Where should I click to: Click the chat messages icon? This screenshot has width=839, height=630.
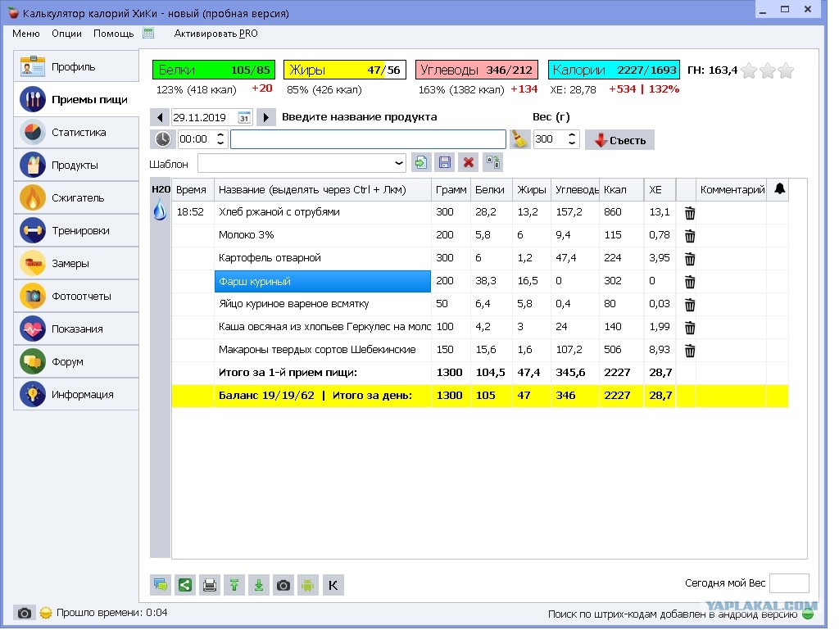tap(161, 585)
